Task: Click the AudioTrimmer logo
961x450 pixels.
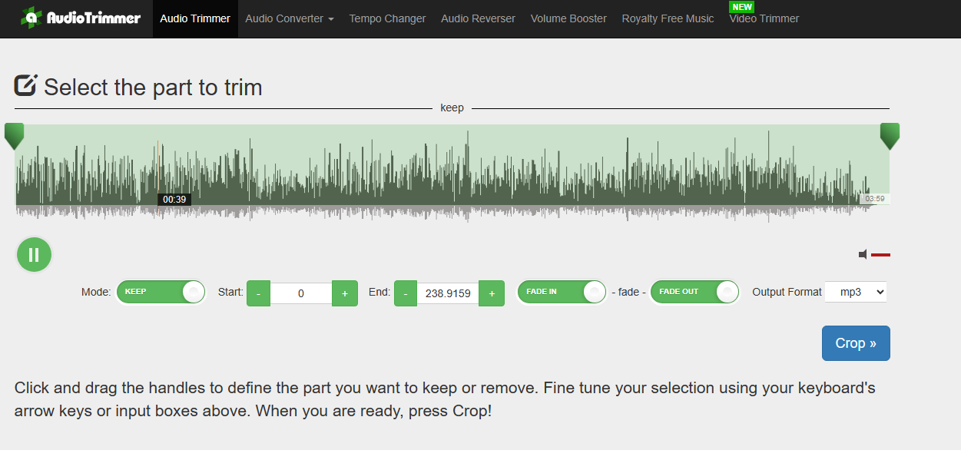Action: (81, 17)
